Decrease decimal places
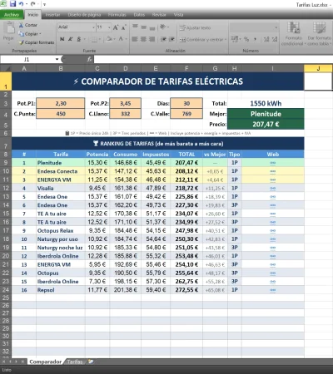The image size is (333, 374). tap(275, 39)
